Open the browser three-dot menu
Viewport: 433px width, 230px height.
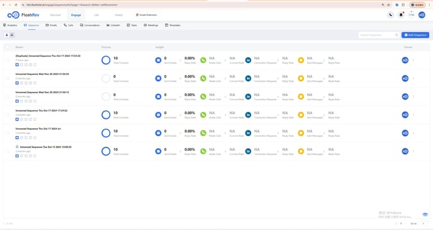(x=429, y=5)
